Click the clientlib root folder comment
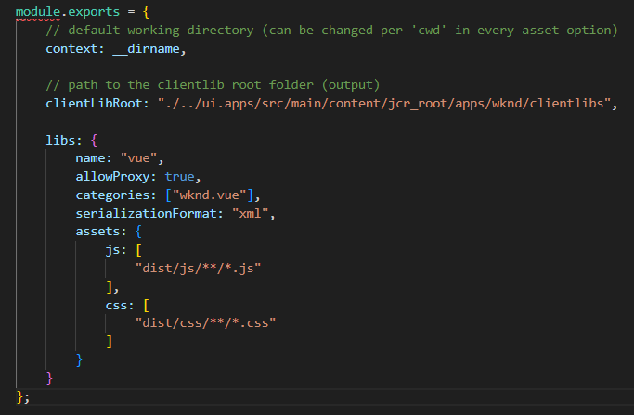The height and width of the screenshot is (415, 634). pyautogui.click(x=213, y=85)
